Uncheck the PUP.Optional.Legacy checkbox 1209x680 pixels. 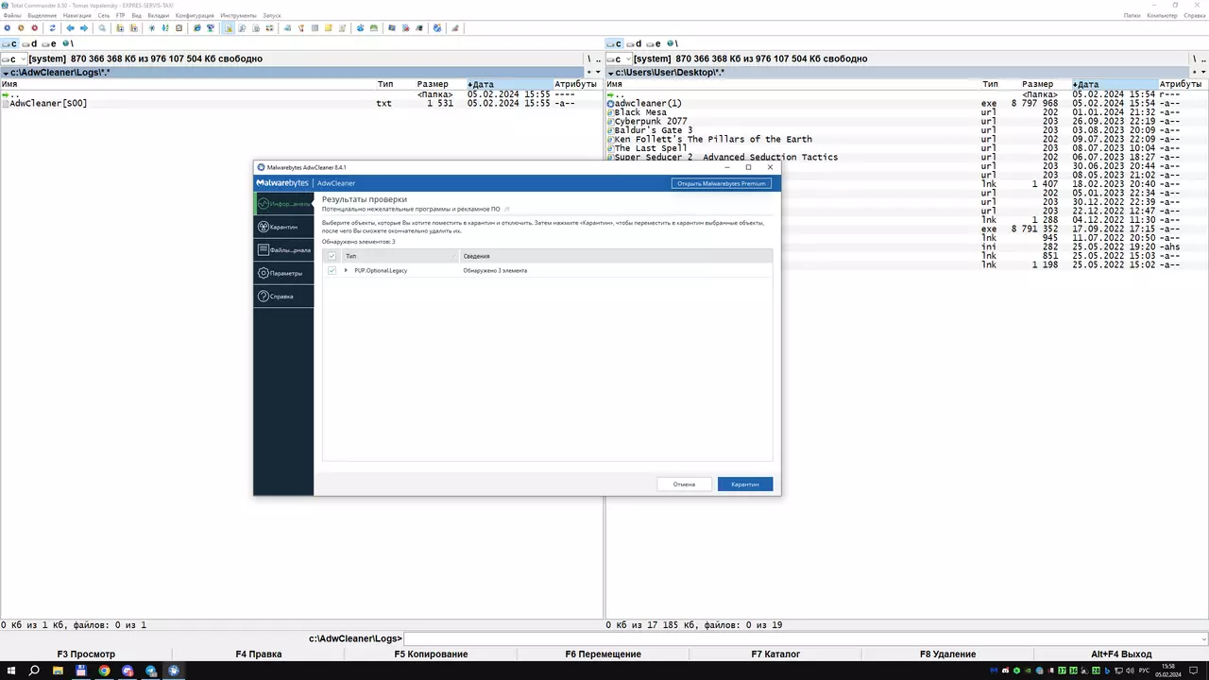click(332, 271)
